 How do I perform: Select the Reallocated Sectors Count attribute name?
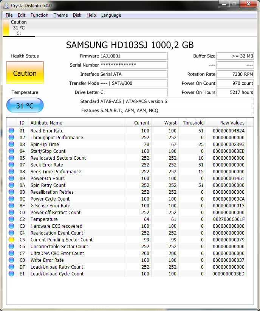(x=58, y=158)
